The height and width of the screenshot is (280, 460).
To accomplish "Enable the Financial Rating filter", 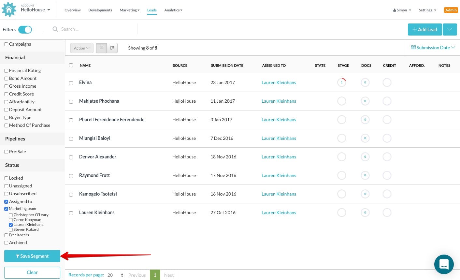I will click(x=6, y=71).
